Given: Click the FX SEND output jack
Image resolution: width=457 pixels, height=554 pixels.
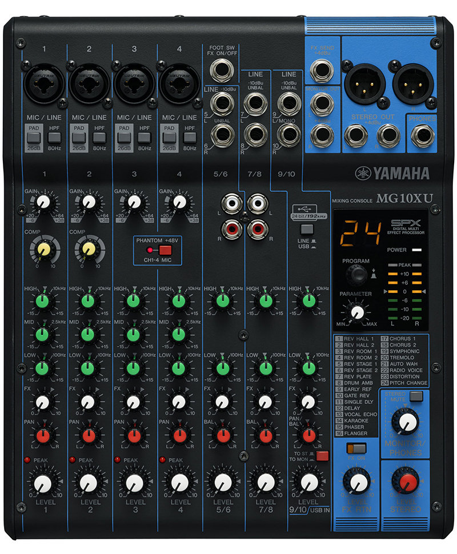Looking at the screenshot, I should click(x=322, y=70).
